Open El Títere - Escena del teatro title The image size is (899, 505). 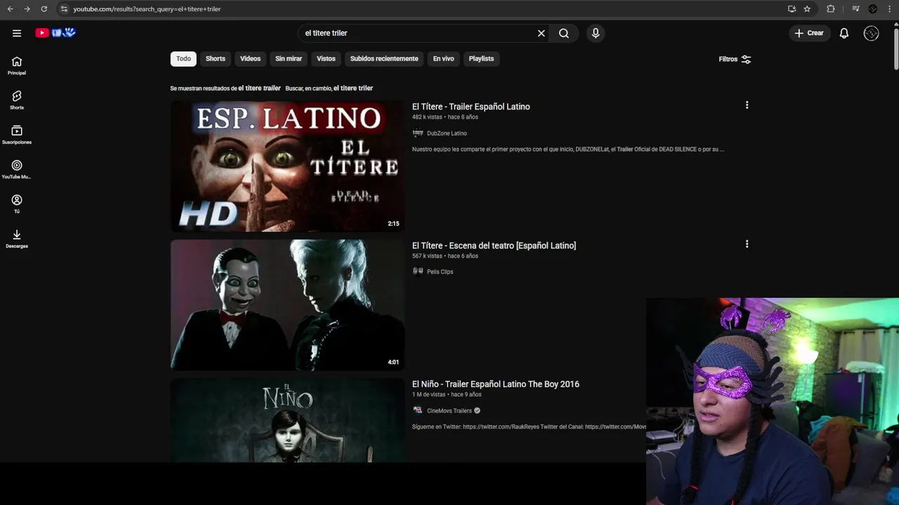coord(494,245)
